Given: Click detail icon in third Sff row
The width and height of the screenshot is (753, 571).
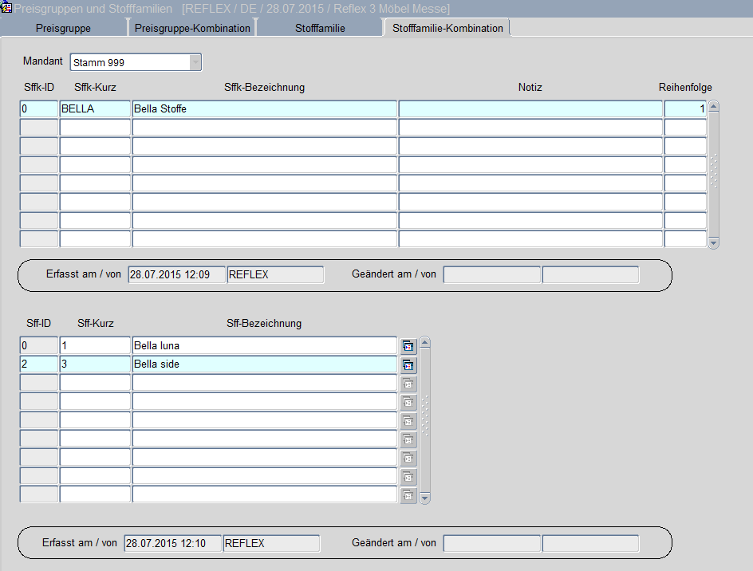Looking at the screenshot, I should point(408,384).
